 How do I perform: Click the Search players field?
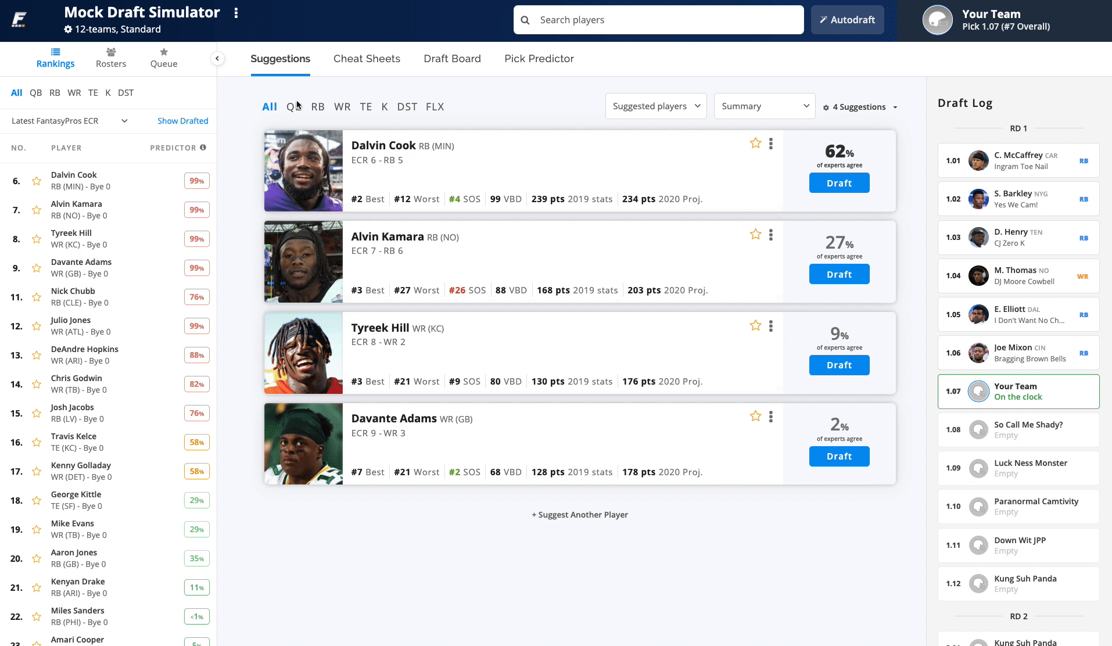[659, 20]
